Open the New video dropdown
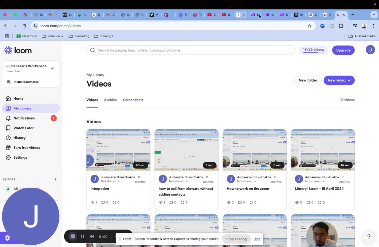379x247 pixels. pos(339,80)
